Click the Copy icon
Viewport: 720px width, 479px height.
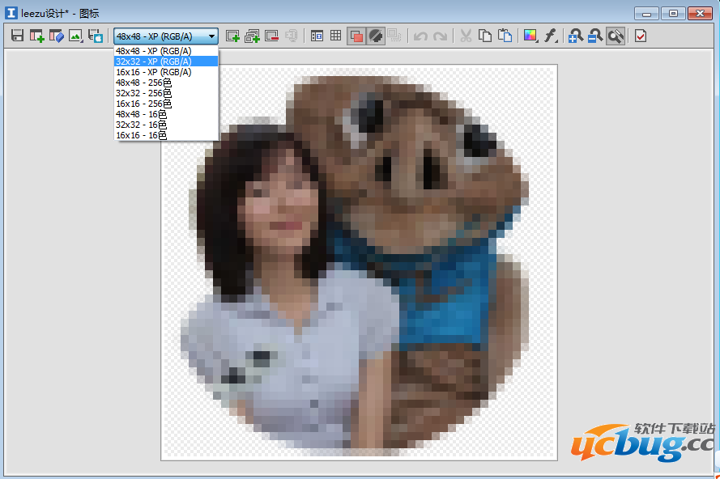(485, 36)
